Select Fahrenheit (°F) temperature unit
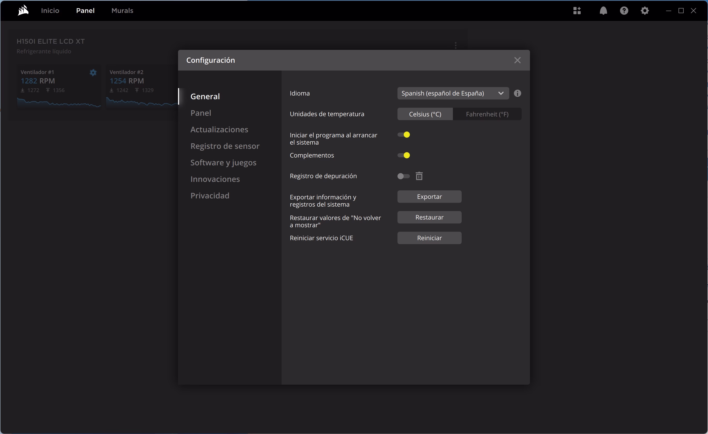Image resolution: width=708 pixels, height=434 pixels. pos(487,114)
